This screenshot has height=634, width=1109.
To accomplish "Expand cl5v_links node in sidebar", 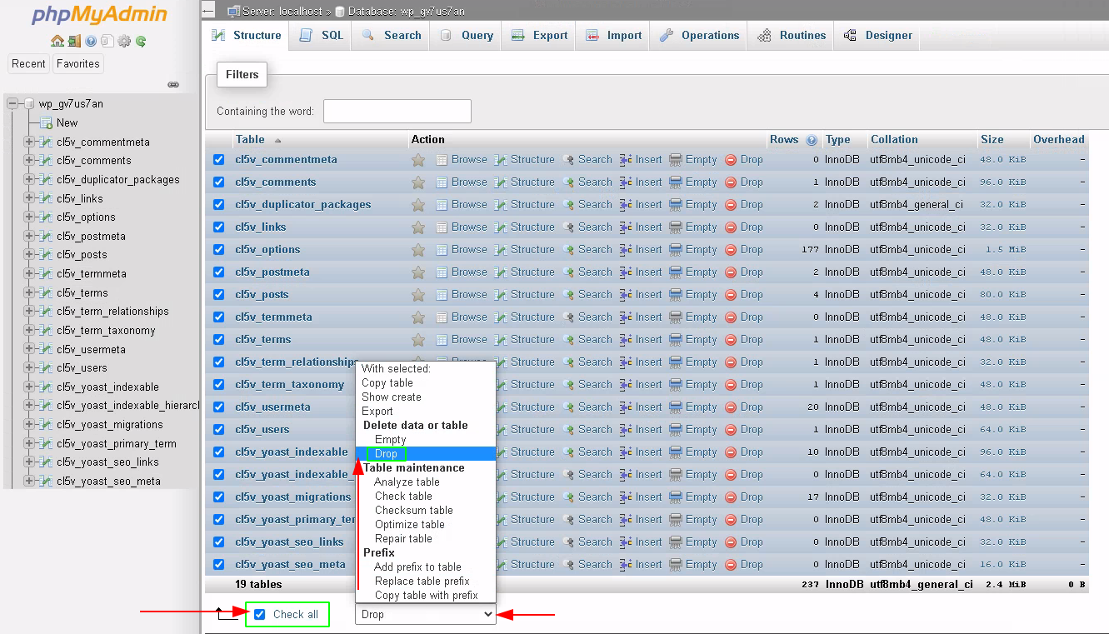I will pyautogui.click(x=29, y=198).
